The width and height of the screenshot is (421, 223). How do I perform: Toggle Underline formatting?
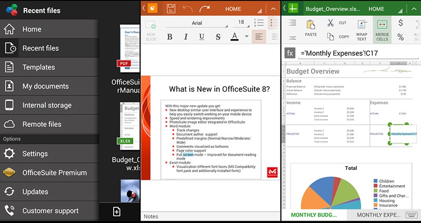(x=202, y=37)
